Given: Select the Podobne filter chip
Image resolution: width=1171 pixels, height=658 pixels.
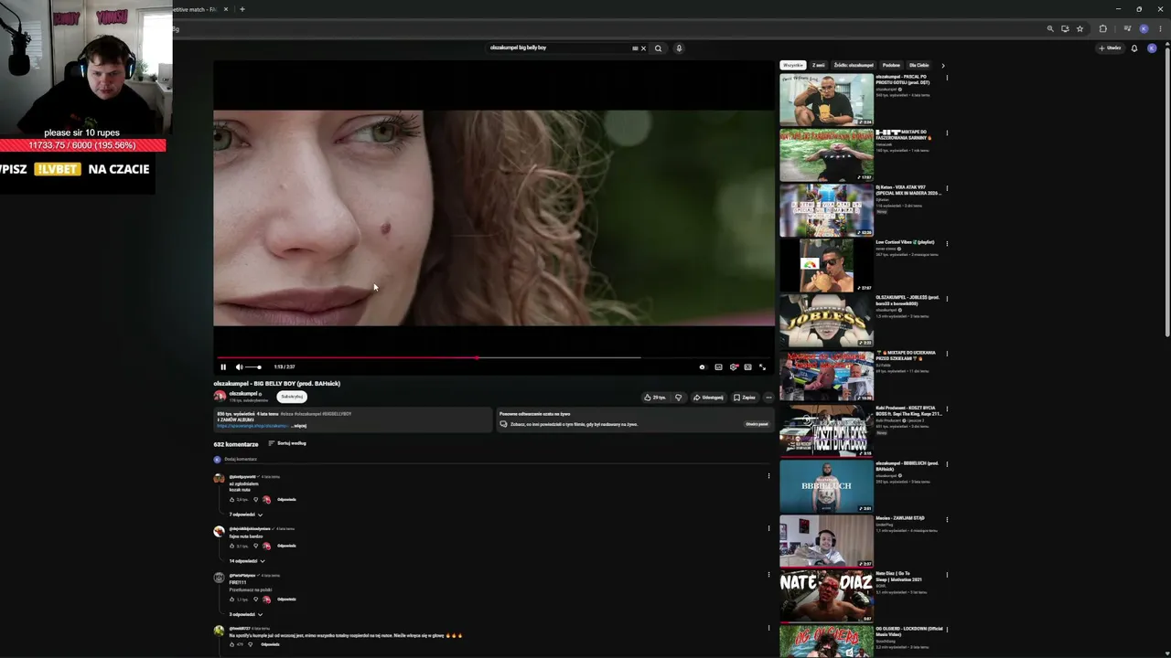Looking at the screenshot, I should click(891, 66).
